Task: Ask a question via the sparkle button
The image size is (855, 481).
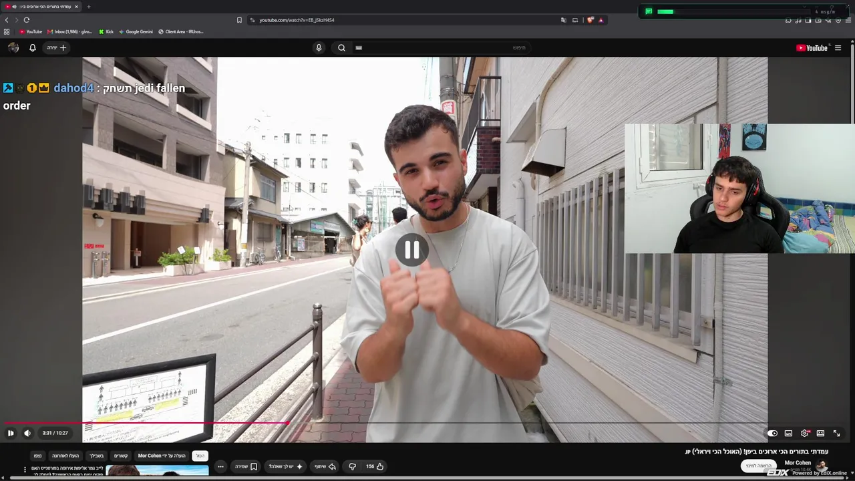Action: coord(286,466)
